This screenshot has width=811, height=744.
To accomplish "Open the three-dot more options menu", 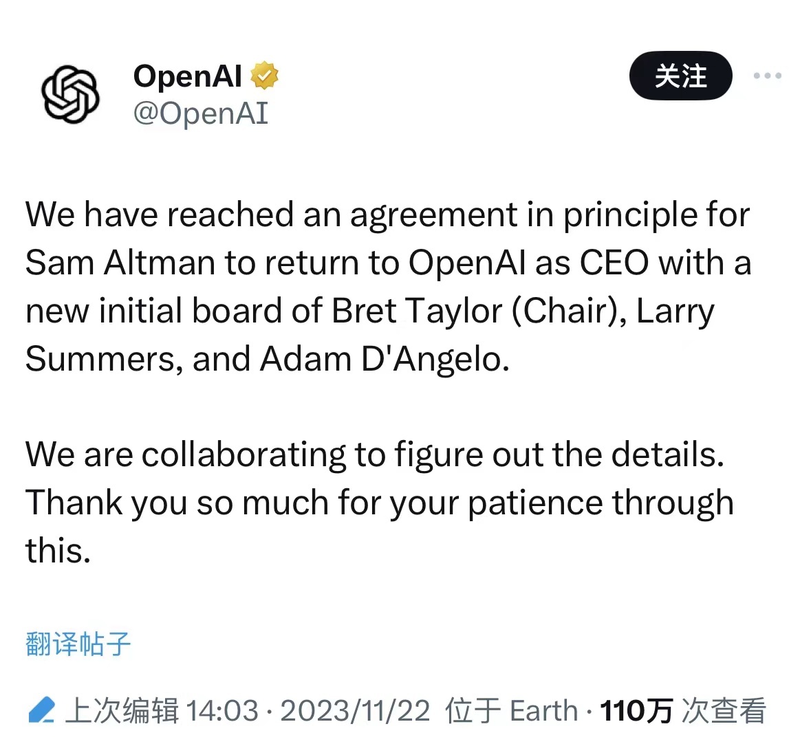I will 767,76.
